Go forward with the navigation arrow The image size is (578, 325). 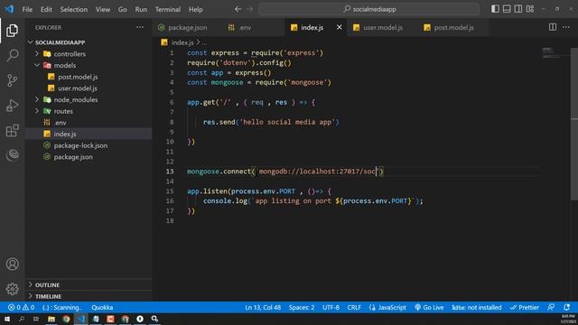tap(250, 9)
